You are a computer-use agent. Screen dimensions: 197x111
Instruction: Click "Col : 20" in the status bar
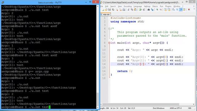point(123,108)
